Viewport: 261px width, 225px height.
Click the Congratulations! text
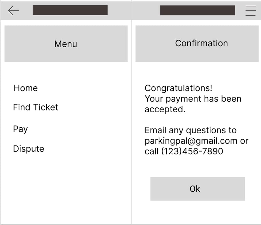[x=178, y=88]
